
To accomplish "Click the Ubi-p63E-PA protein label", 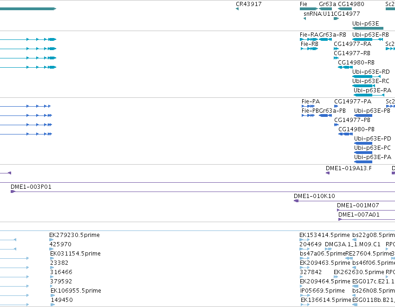I will click(x=373, y=158).
